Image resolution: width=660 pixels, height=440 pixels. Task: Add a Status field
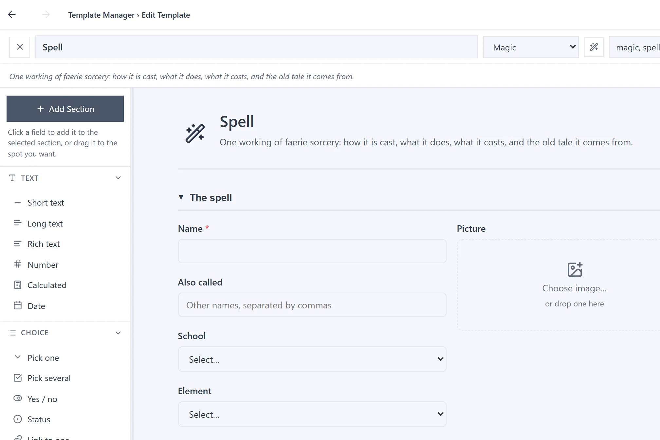pos(65,420)
